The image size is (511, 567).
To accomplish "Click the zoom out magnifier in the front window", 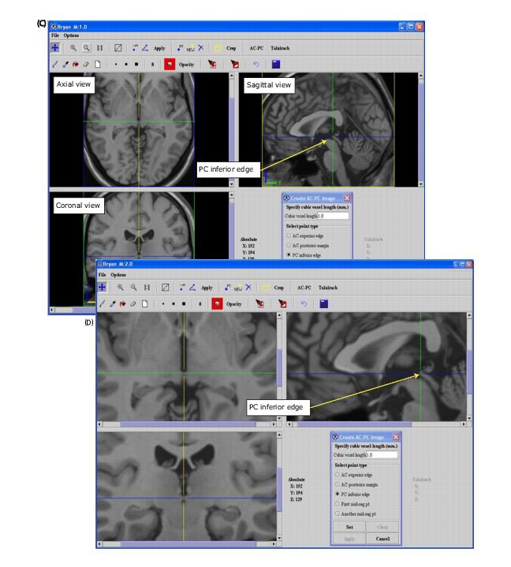I will [133, 288].
